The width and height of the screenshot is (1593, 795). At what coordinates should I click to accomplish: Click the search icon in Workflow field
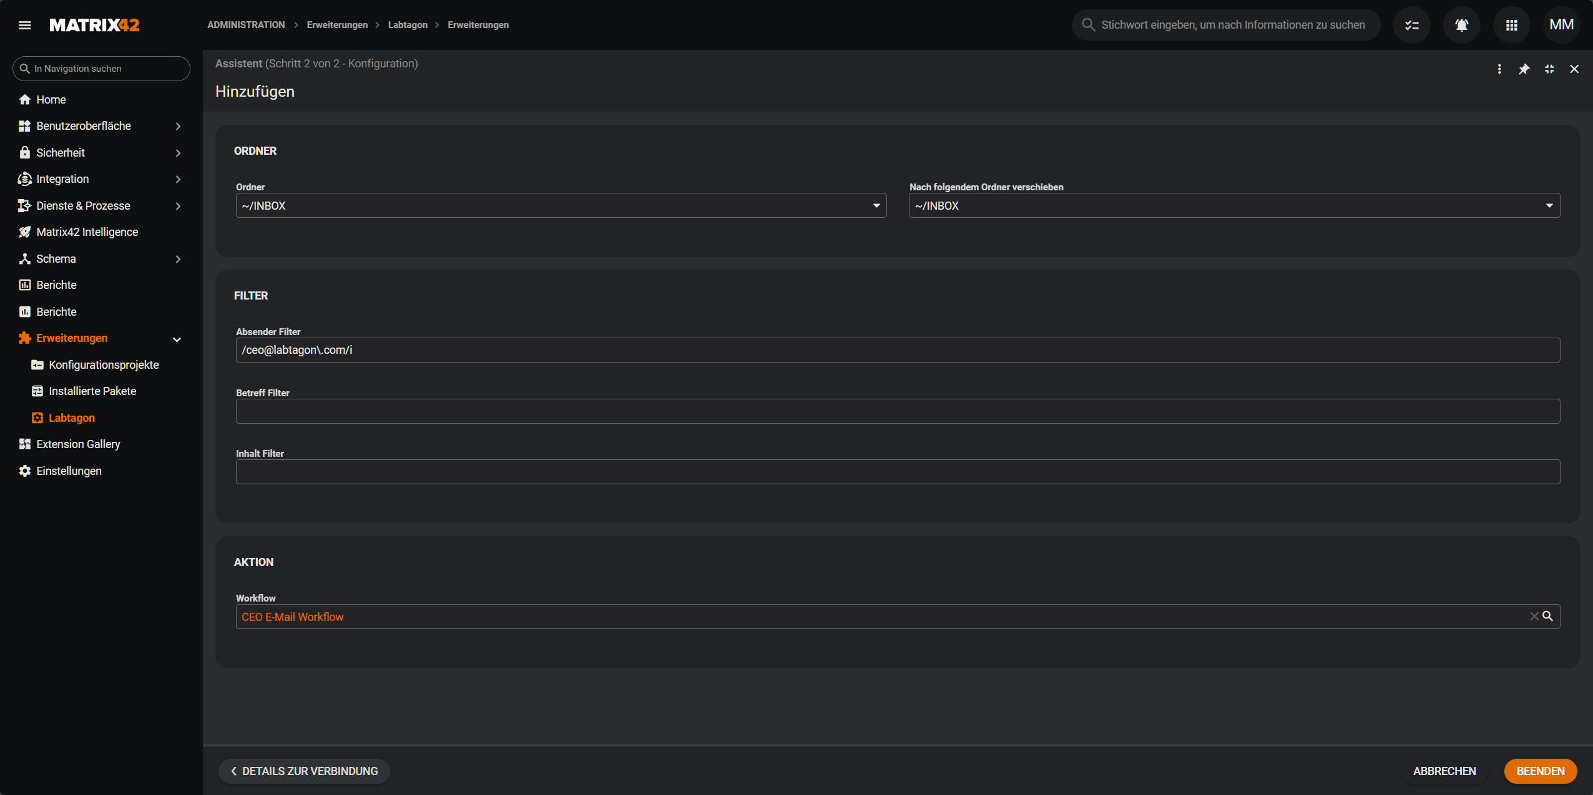click(1547, 617)
